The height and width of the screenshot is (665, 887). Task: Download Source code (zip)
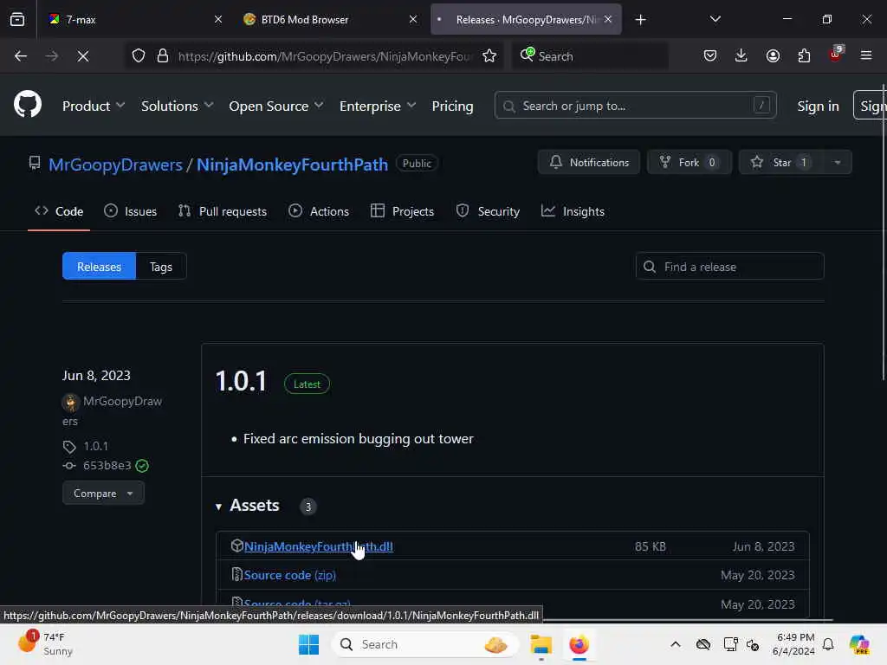[x=289, y=575]
